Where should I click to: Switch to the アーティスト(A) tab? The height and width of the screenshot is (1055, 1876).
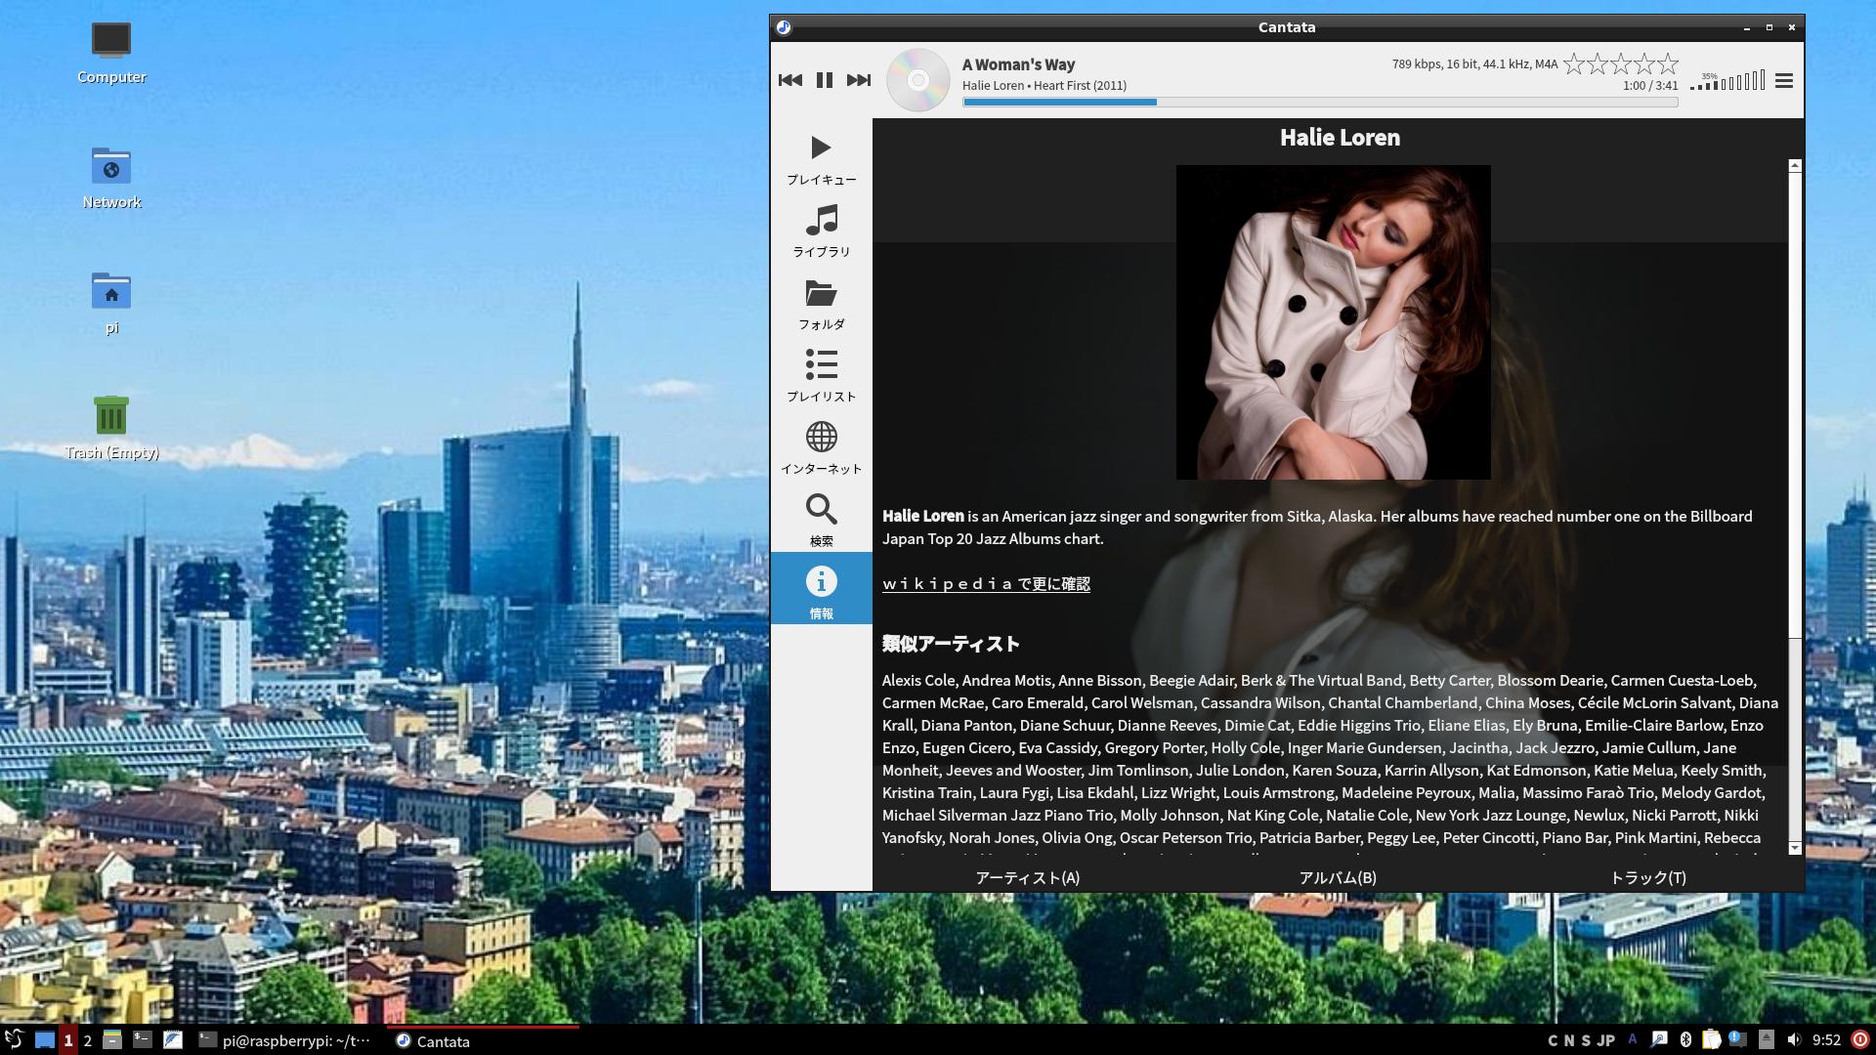(1027, 877)
